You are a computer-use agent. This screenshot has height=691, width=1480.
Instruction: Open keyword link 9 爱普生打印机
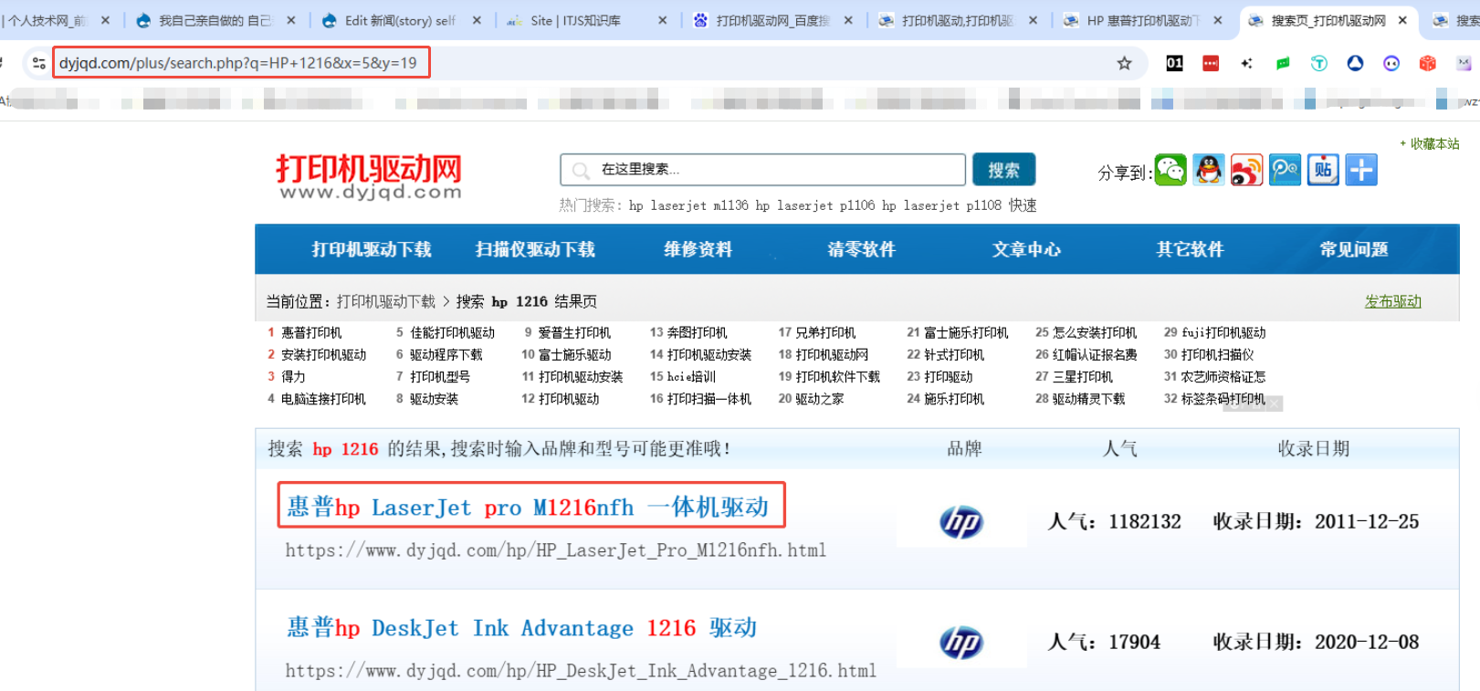click(x=574, y=332)
